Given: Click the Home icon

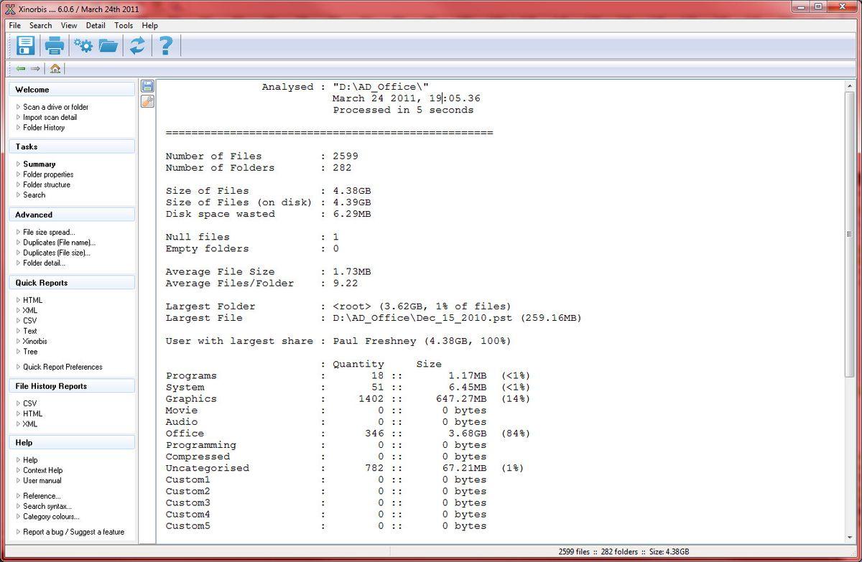Looking at the screenshot, I should tap(55, 69).
